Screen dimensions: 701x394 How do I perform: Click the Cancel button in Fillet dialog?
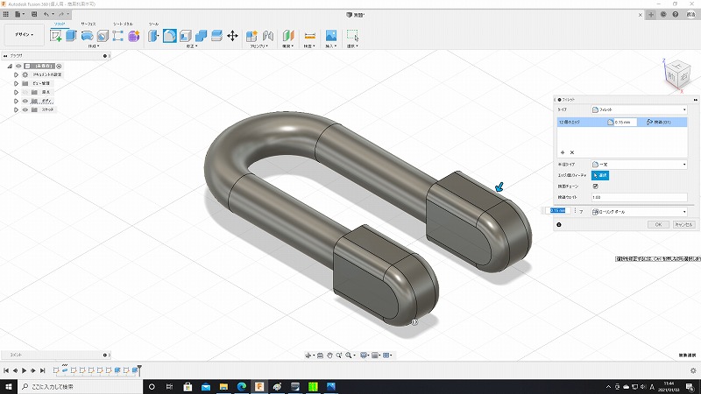click(683, 225)
